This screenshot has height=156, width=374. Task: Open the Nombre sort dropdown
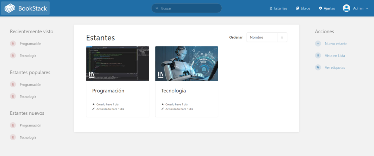pyautogui.click(x=262, y=38)
